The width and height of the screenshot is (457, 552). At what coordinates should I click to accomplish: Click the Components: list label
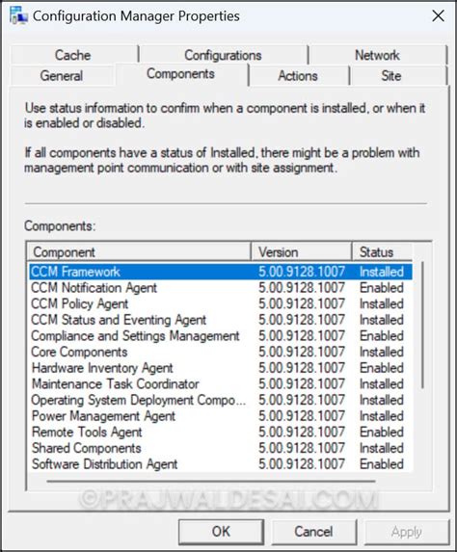point(60,226)
